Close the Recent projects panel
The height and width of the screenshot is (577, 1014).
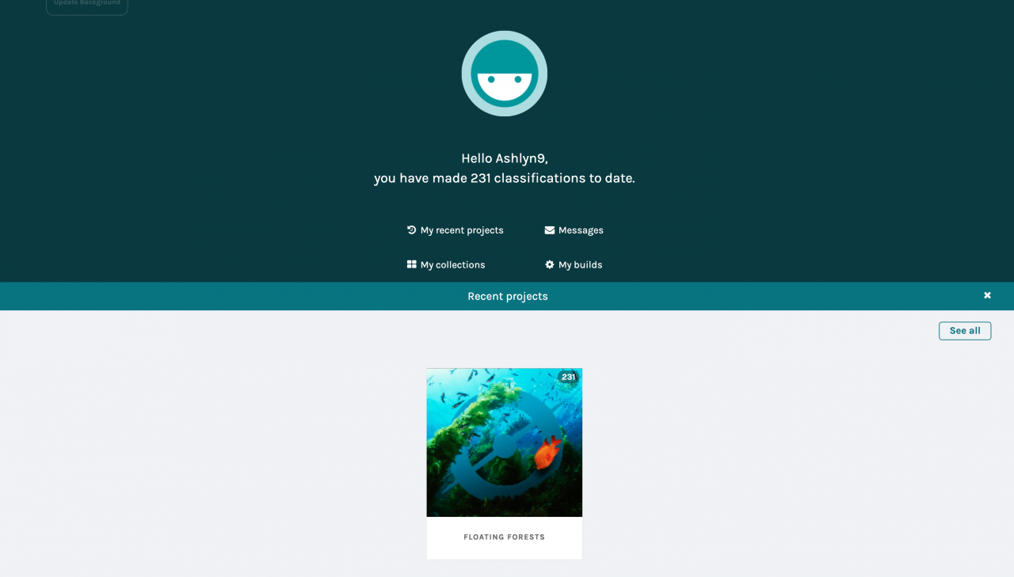[987, 295]
